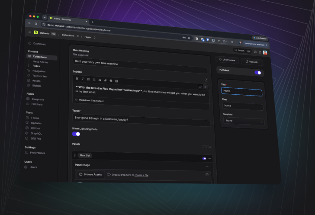This screenshot has width=315, height=215.
Task: Click New Chrome available button
Action: click(x=254, y=44)
